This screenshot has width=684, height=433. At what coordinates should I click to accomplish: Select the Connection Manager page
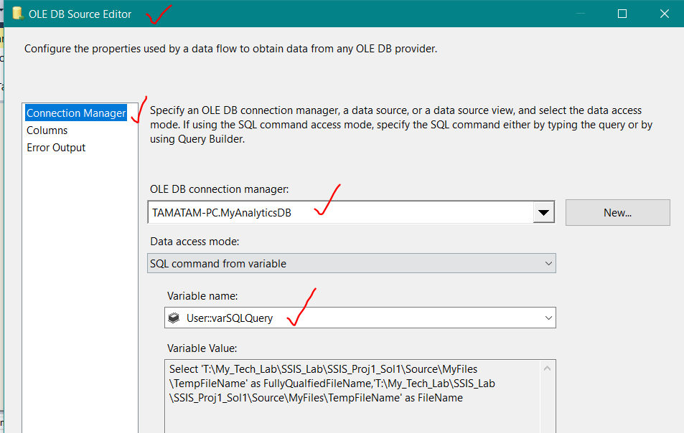[75, 113]
